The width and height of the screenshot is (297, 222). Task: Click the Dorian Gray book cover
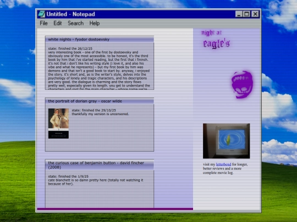(x=58, y=123)
